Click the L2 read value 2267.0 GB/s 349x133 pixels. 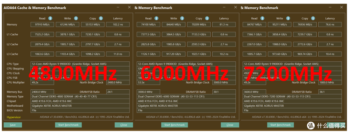pyautogui.click(x=254, y=44)
